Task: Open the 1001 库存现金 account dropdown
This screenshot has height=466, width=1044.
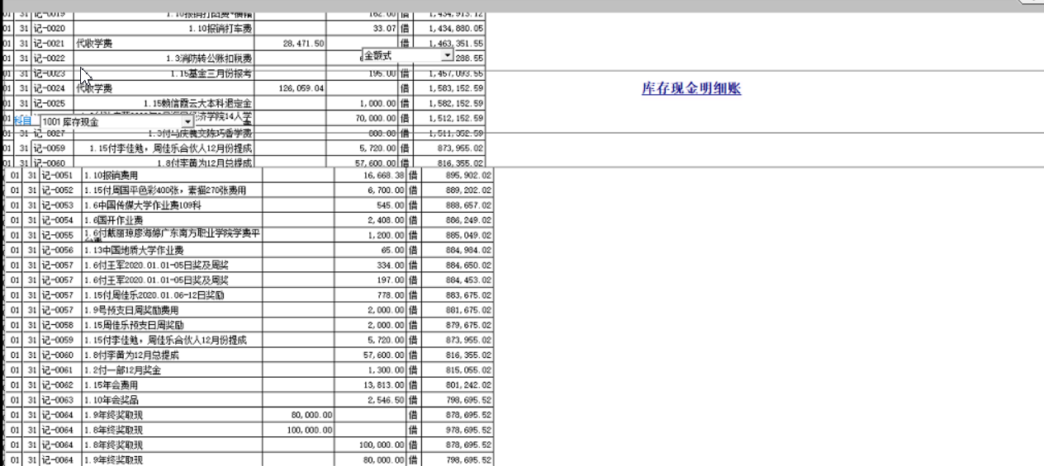Action: pos(187,122)
